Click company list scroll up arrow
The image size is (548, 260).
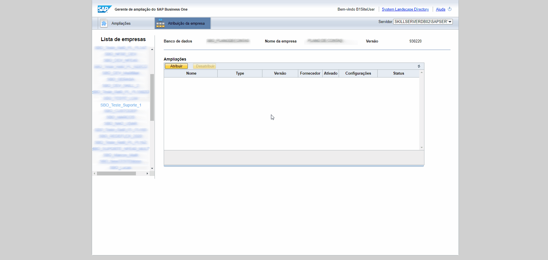152,49
